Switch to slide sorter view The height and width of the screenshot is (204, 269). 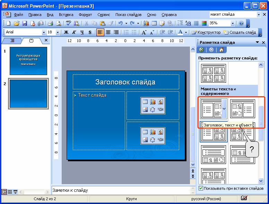[10, 191]
